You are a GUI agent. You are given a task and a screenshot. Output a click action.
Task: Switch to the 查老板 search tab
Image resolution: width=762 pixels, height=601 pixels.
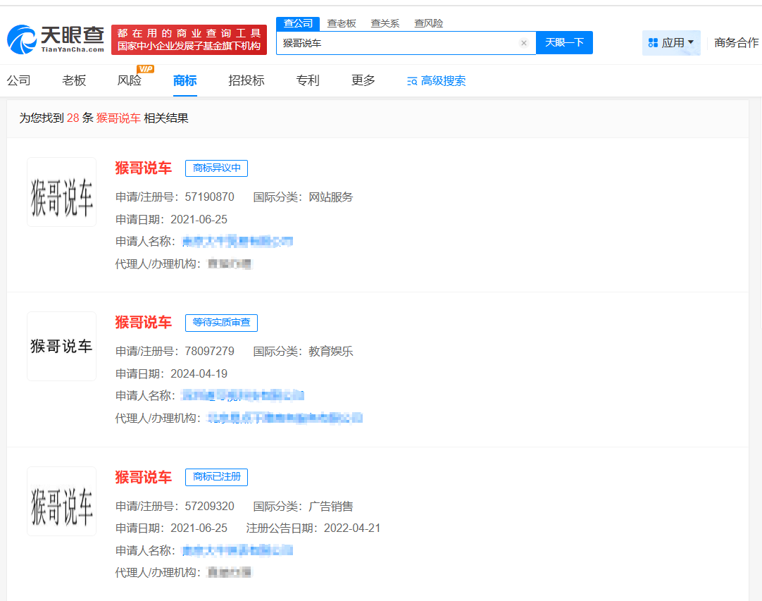coord(341,23)
